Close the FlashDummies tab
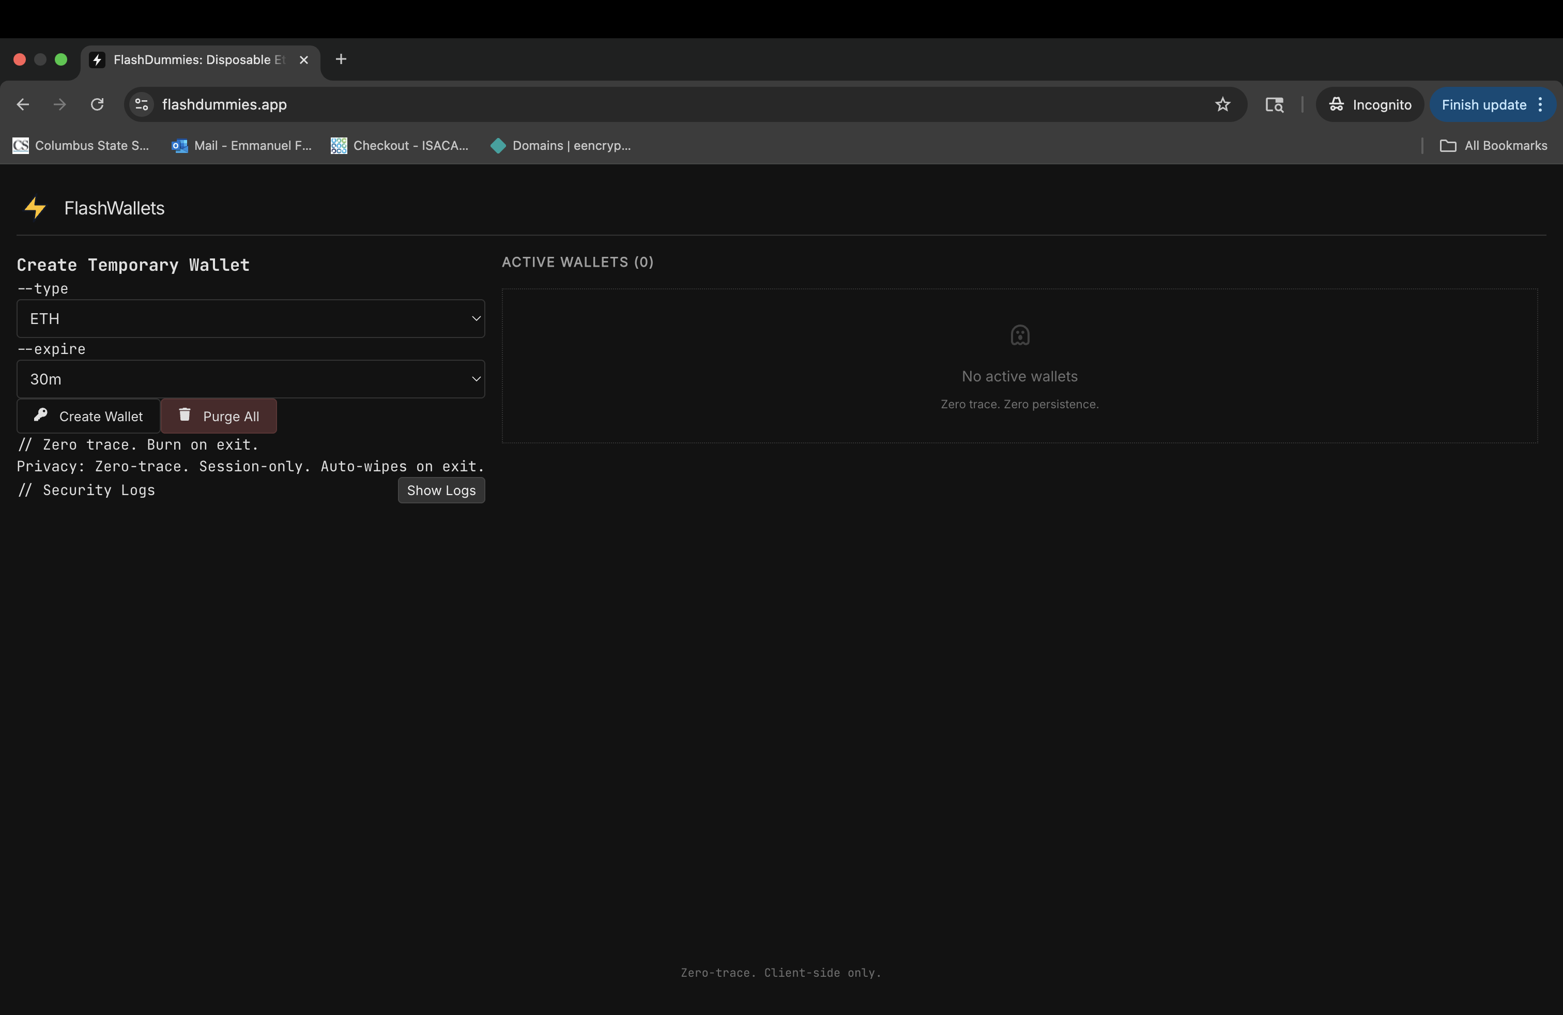This screenshot has width=1563, height=1015. coord(303,60)
